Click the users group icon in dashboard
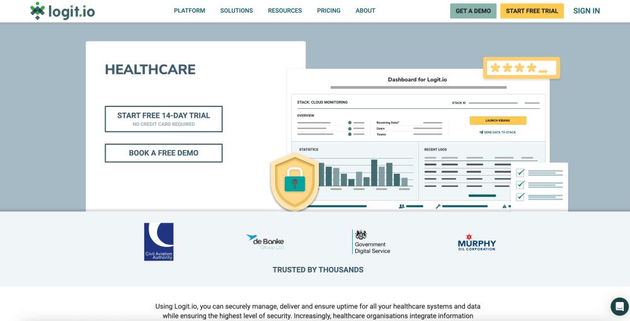The width and height of the screenshot is (630, 321). 401,206
